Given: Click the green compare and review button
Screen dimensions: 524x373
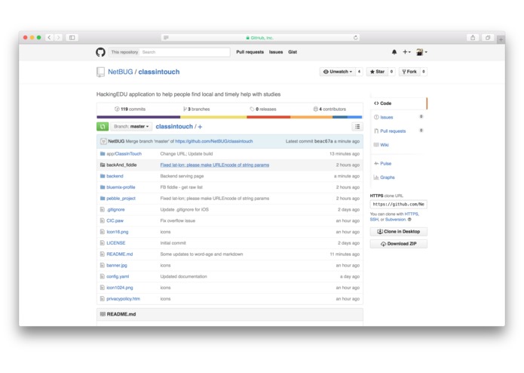Looking at the screenshot, I should click(x=103, y=126).
